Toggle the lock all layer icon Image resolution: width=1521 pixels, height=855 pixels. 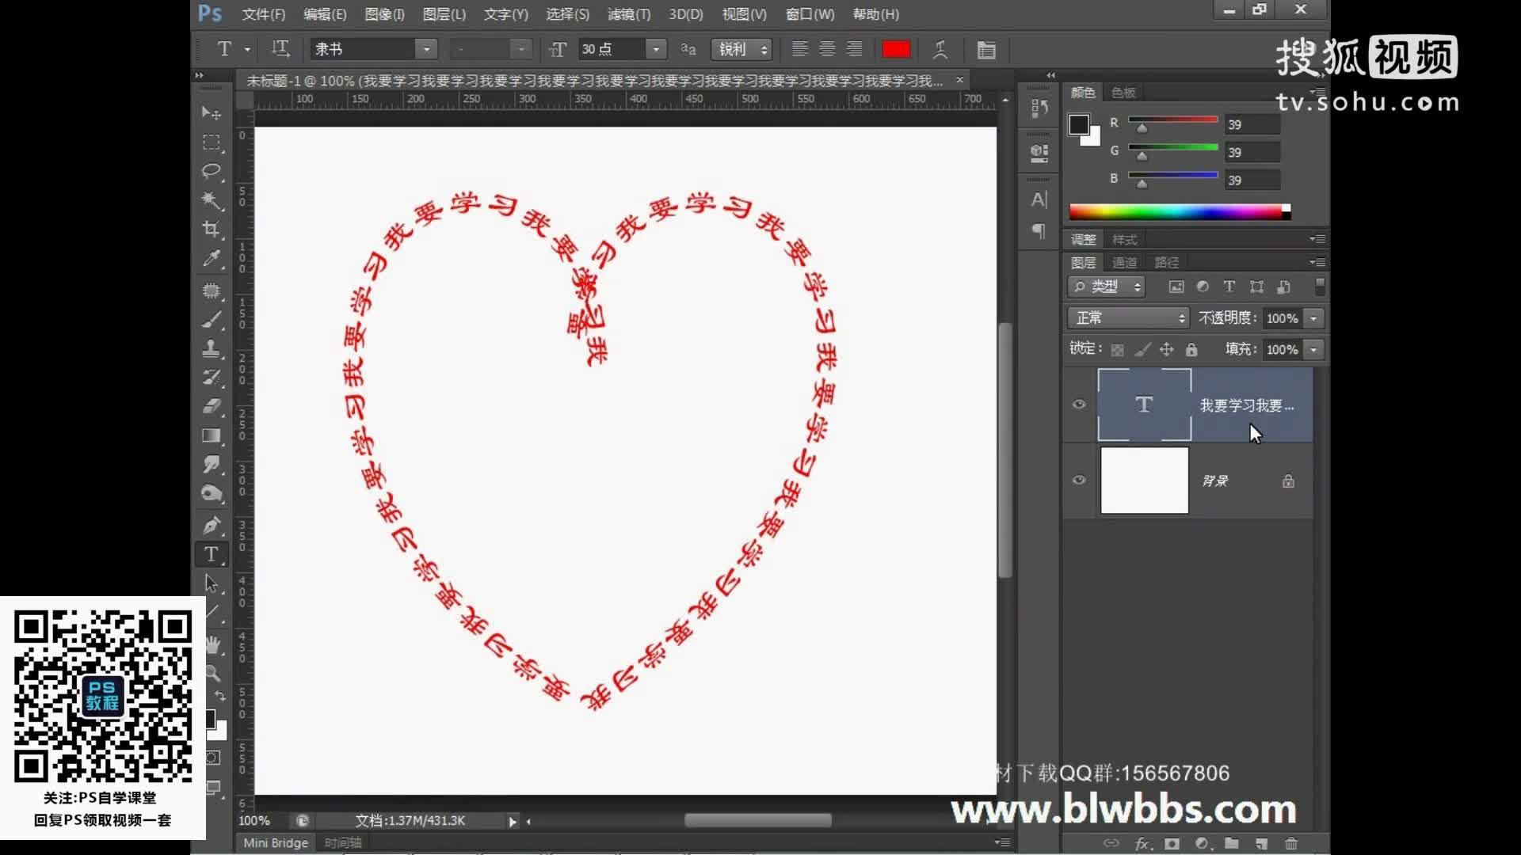pos(1191,349)
